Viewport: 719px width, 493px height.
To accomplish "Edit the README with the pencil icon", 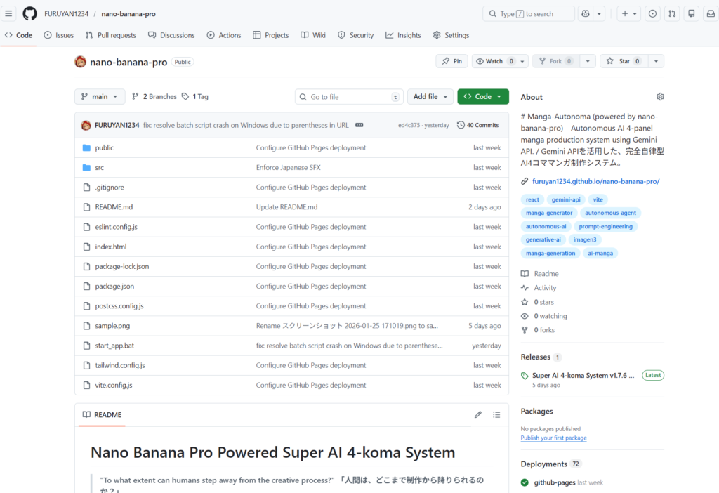I will (x=478, y=414).
